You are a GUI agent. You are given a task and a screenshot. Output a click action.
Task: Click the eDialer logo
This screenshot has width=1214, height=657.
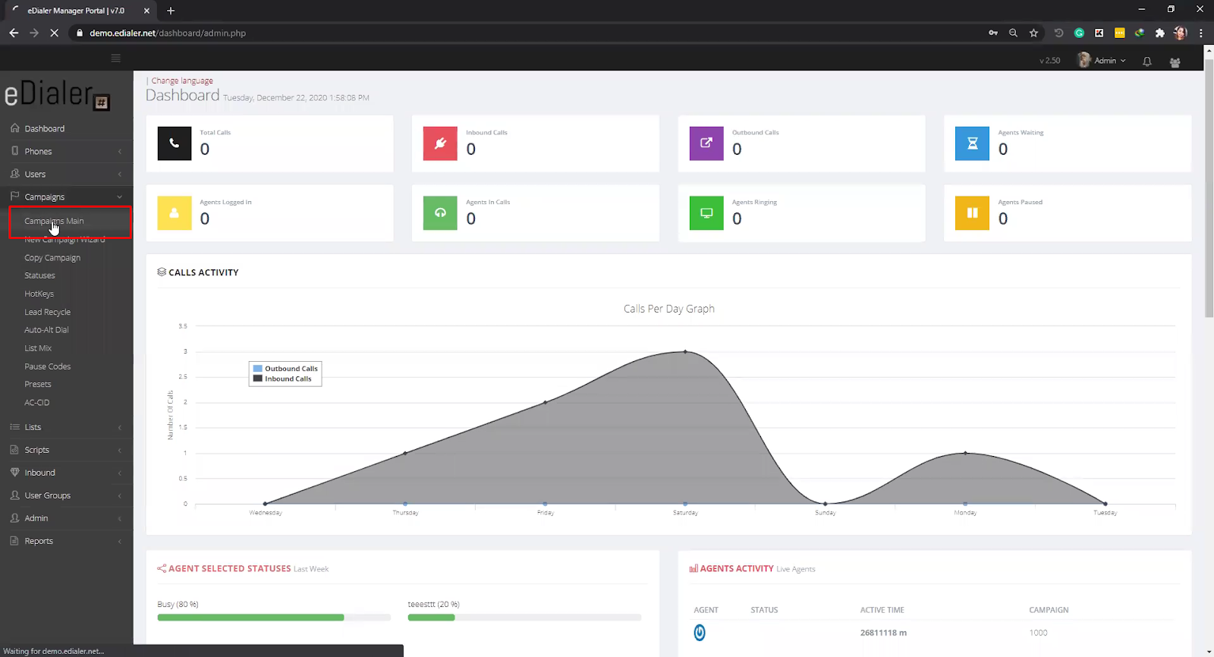click(x=58, y=95)
